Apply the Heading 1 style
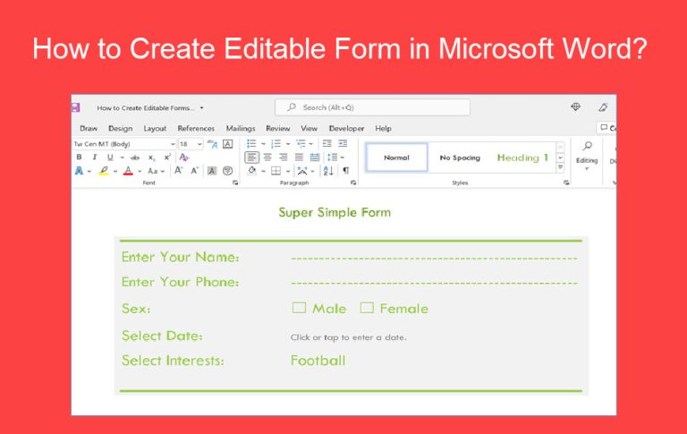The height and width of the screenshot is (434, 687). pyautogui.click(x=522, y=157)
